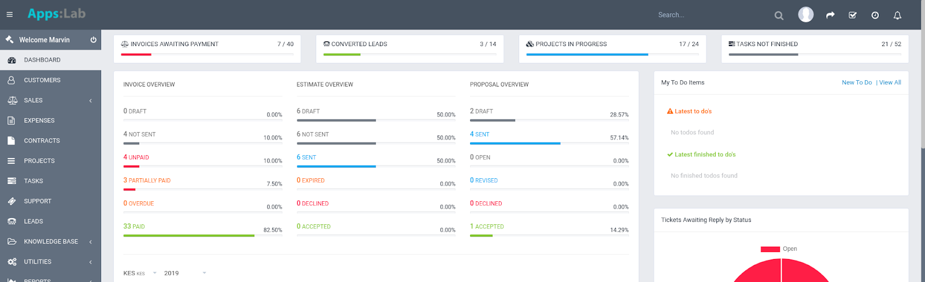This screenshot has width=925, height=282.
Task: Click the Projects In Progress cubes icon
Action: tap(530, 44)
